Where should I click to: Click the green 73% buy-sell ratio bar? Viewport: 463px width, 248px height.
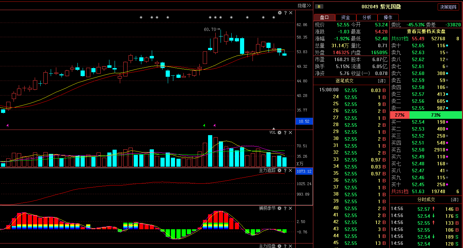point(436,115)
